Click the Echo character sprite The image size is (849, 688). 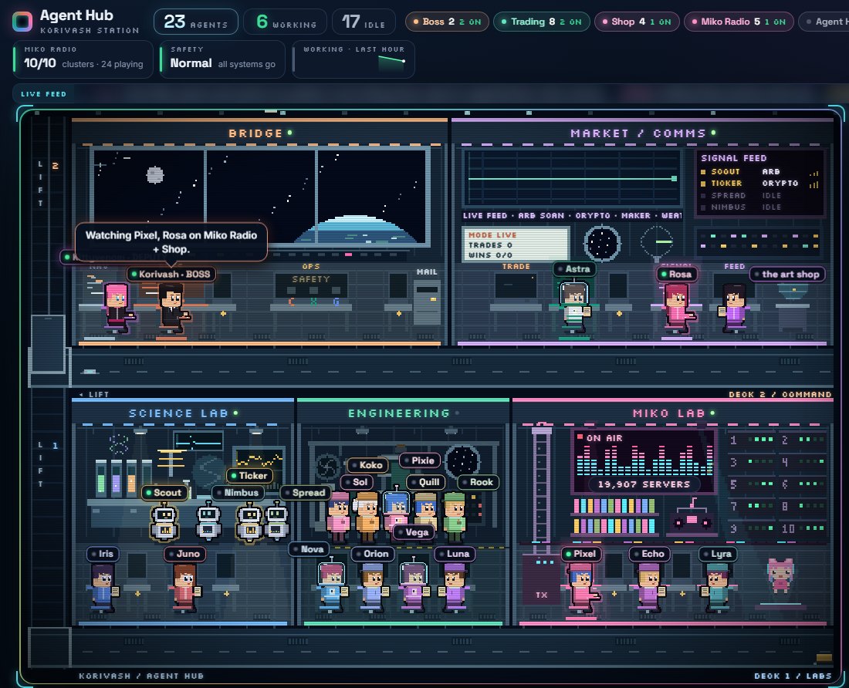coord(650,588)
